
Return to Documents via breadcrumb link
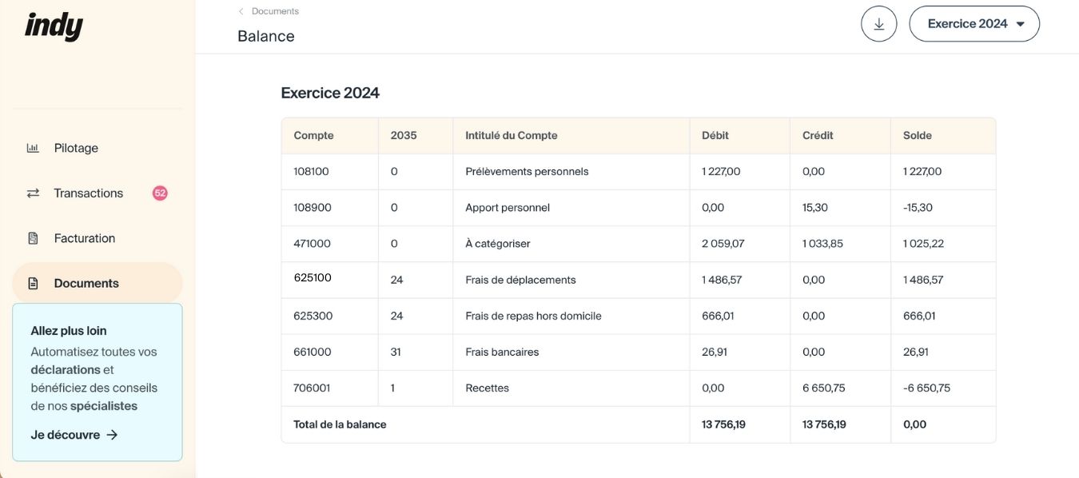275,11
